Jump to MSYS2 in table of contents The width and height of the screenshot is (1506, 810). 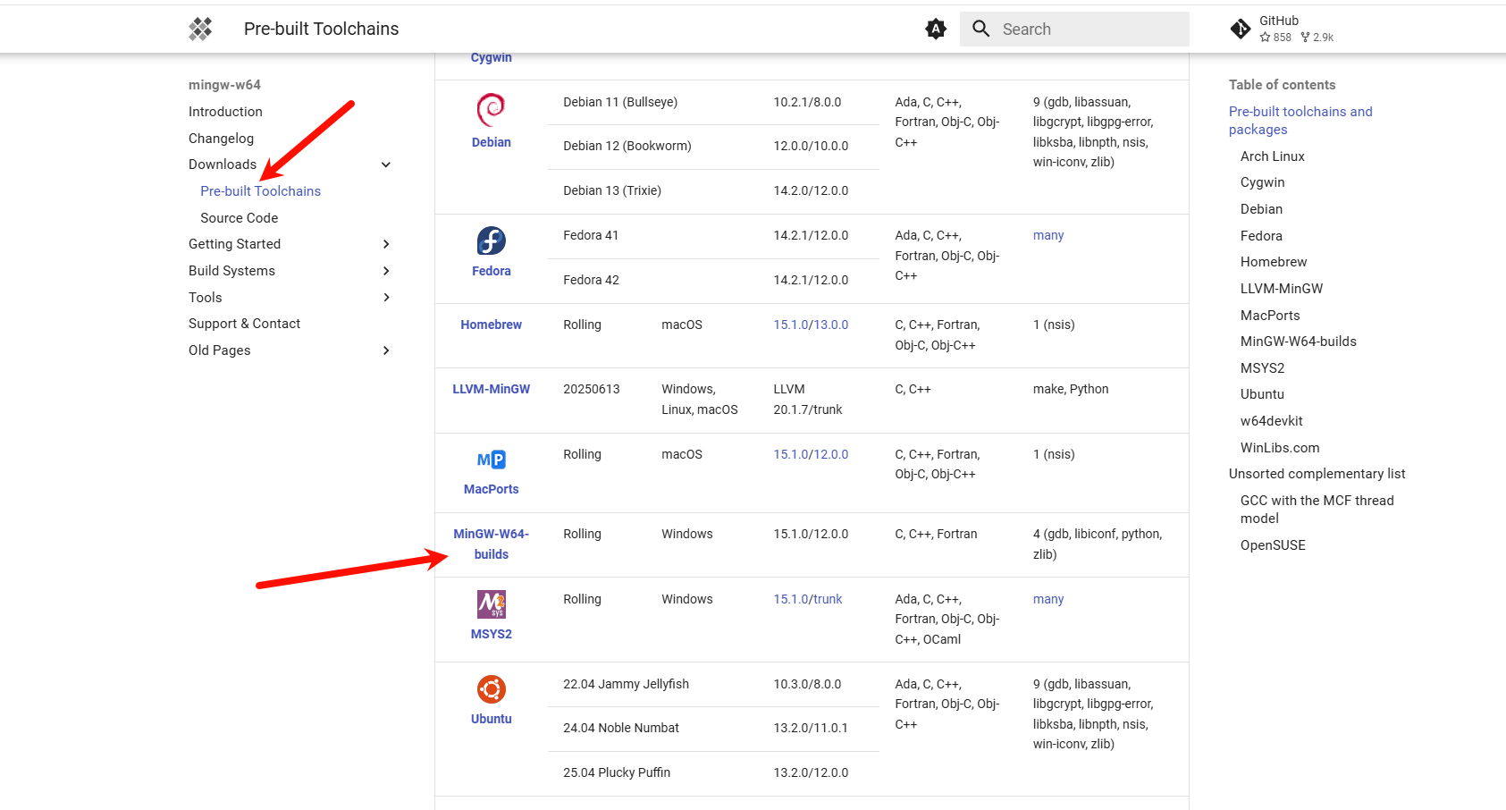click(1263, 368)
